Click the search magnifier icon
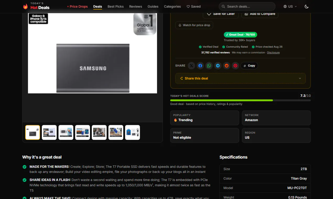This screenshot has width=333, height=199. point(223,7)
